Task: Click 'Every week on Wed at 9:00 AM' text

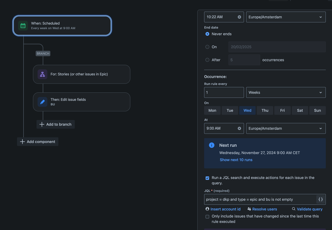Action: coord(53,28)
